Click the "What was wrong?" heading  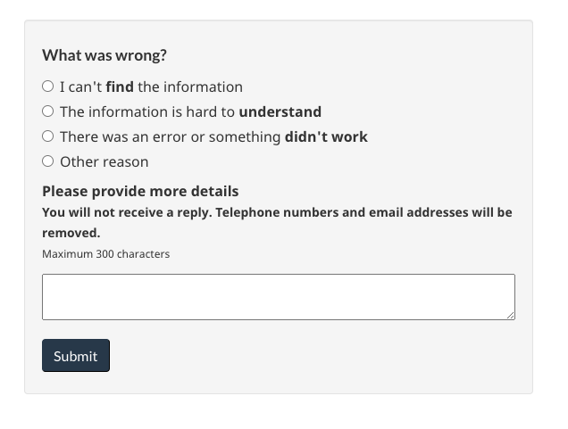pos(104,55)
